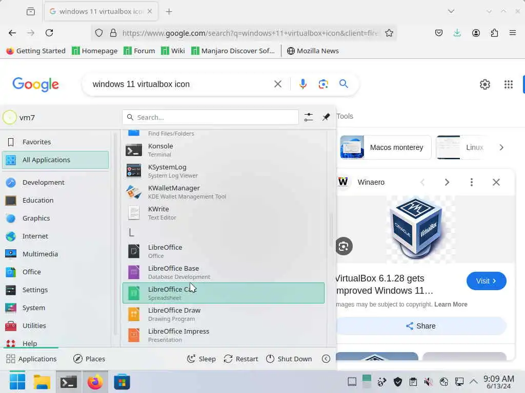
Task: Open the Education category
Action: pyautogui.click(x=55, y=200)
